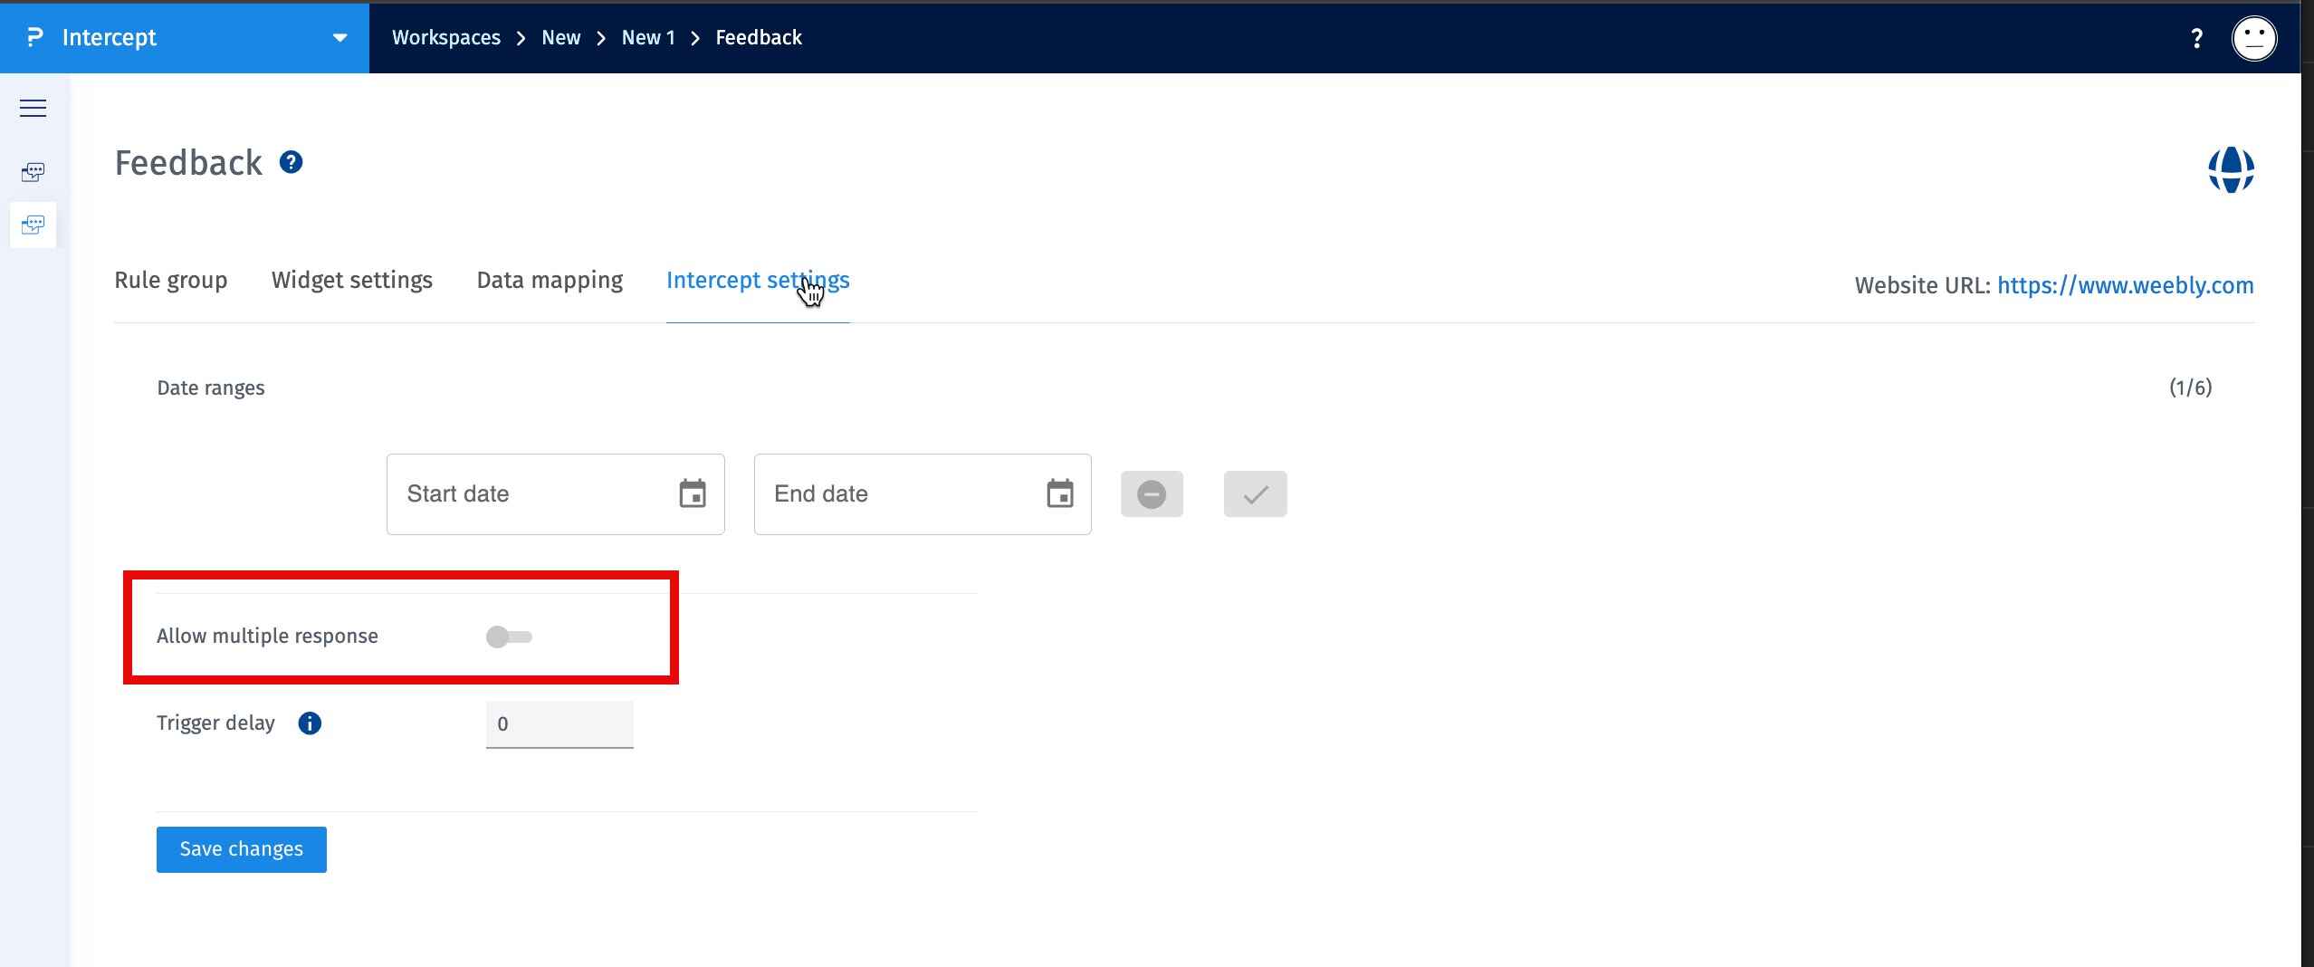Expand the Intercept product dropdown
Viewport: 2314px width, 967px height.
(x=339, y=38)
